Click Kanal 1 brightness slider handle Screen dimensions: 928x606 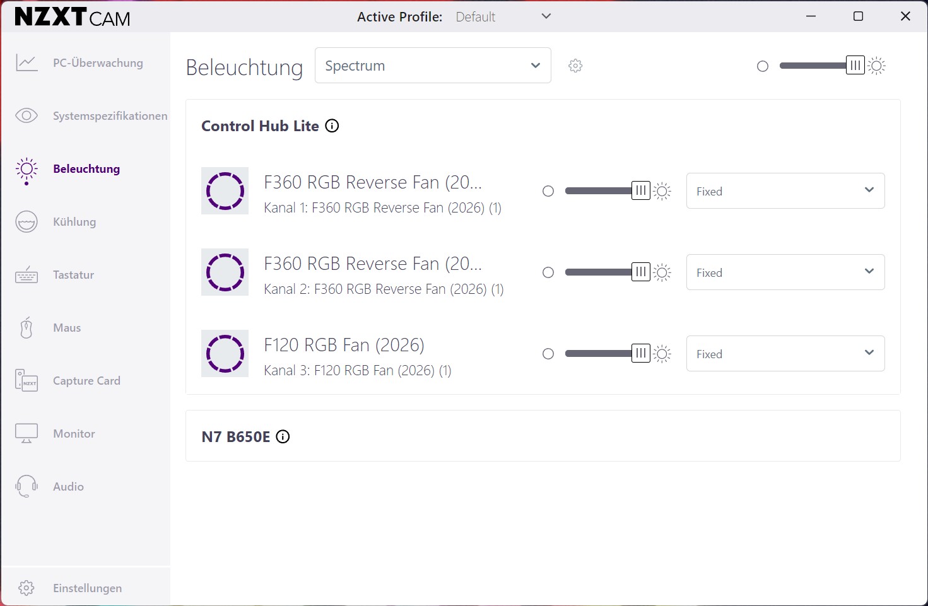click(641, 191)
